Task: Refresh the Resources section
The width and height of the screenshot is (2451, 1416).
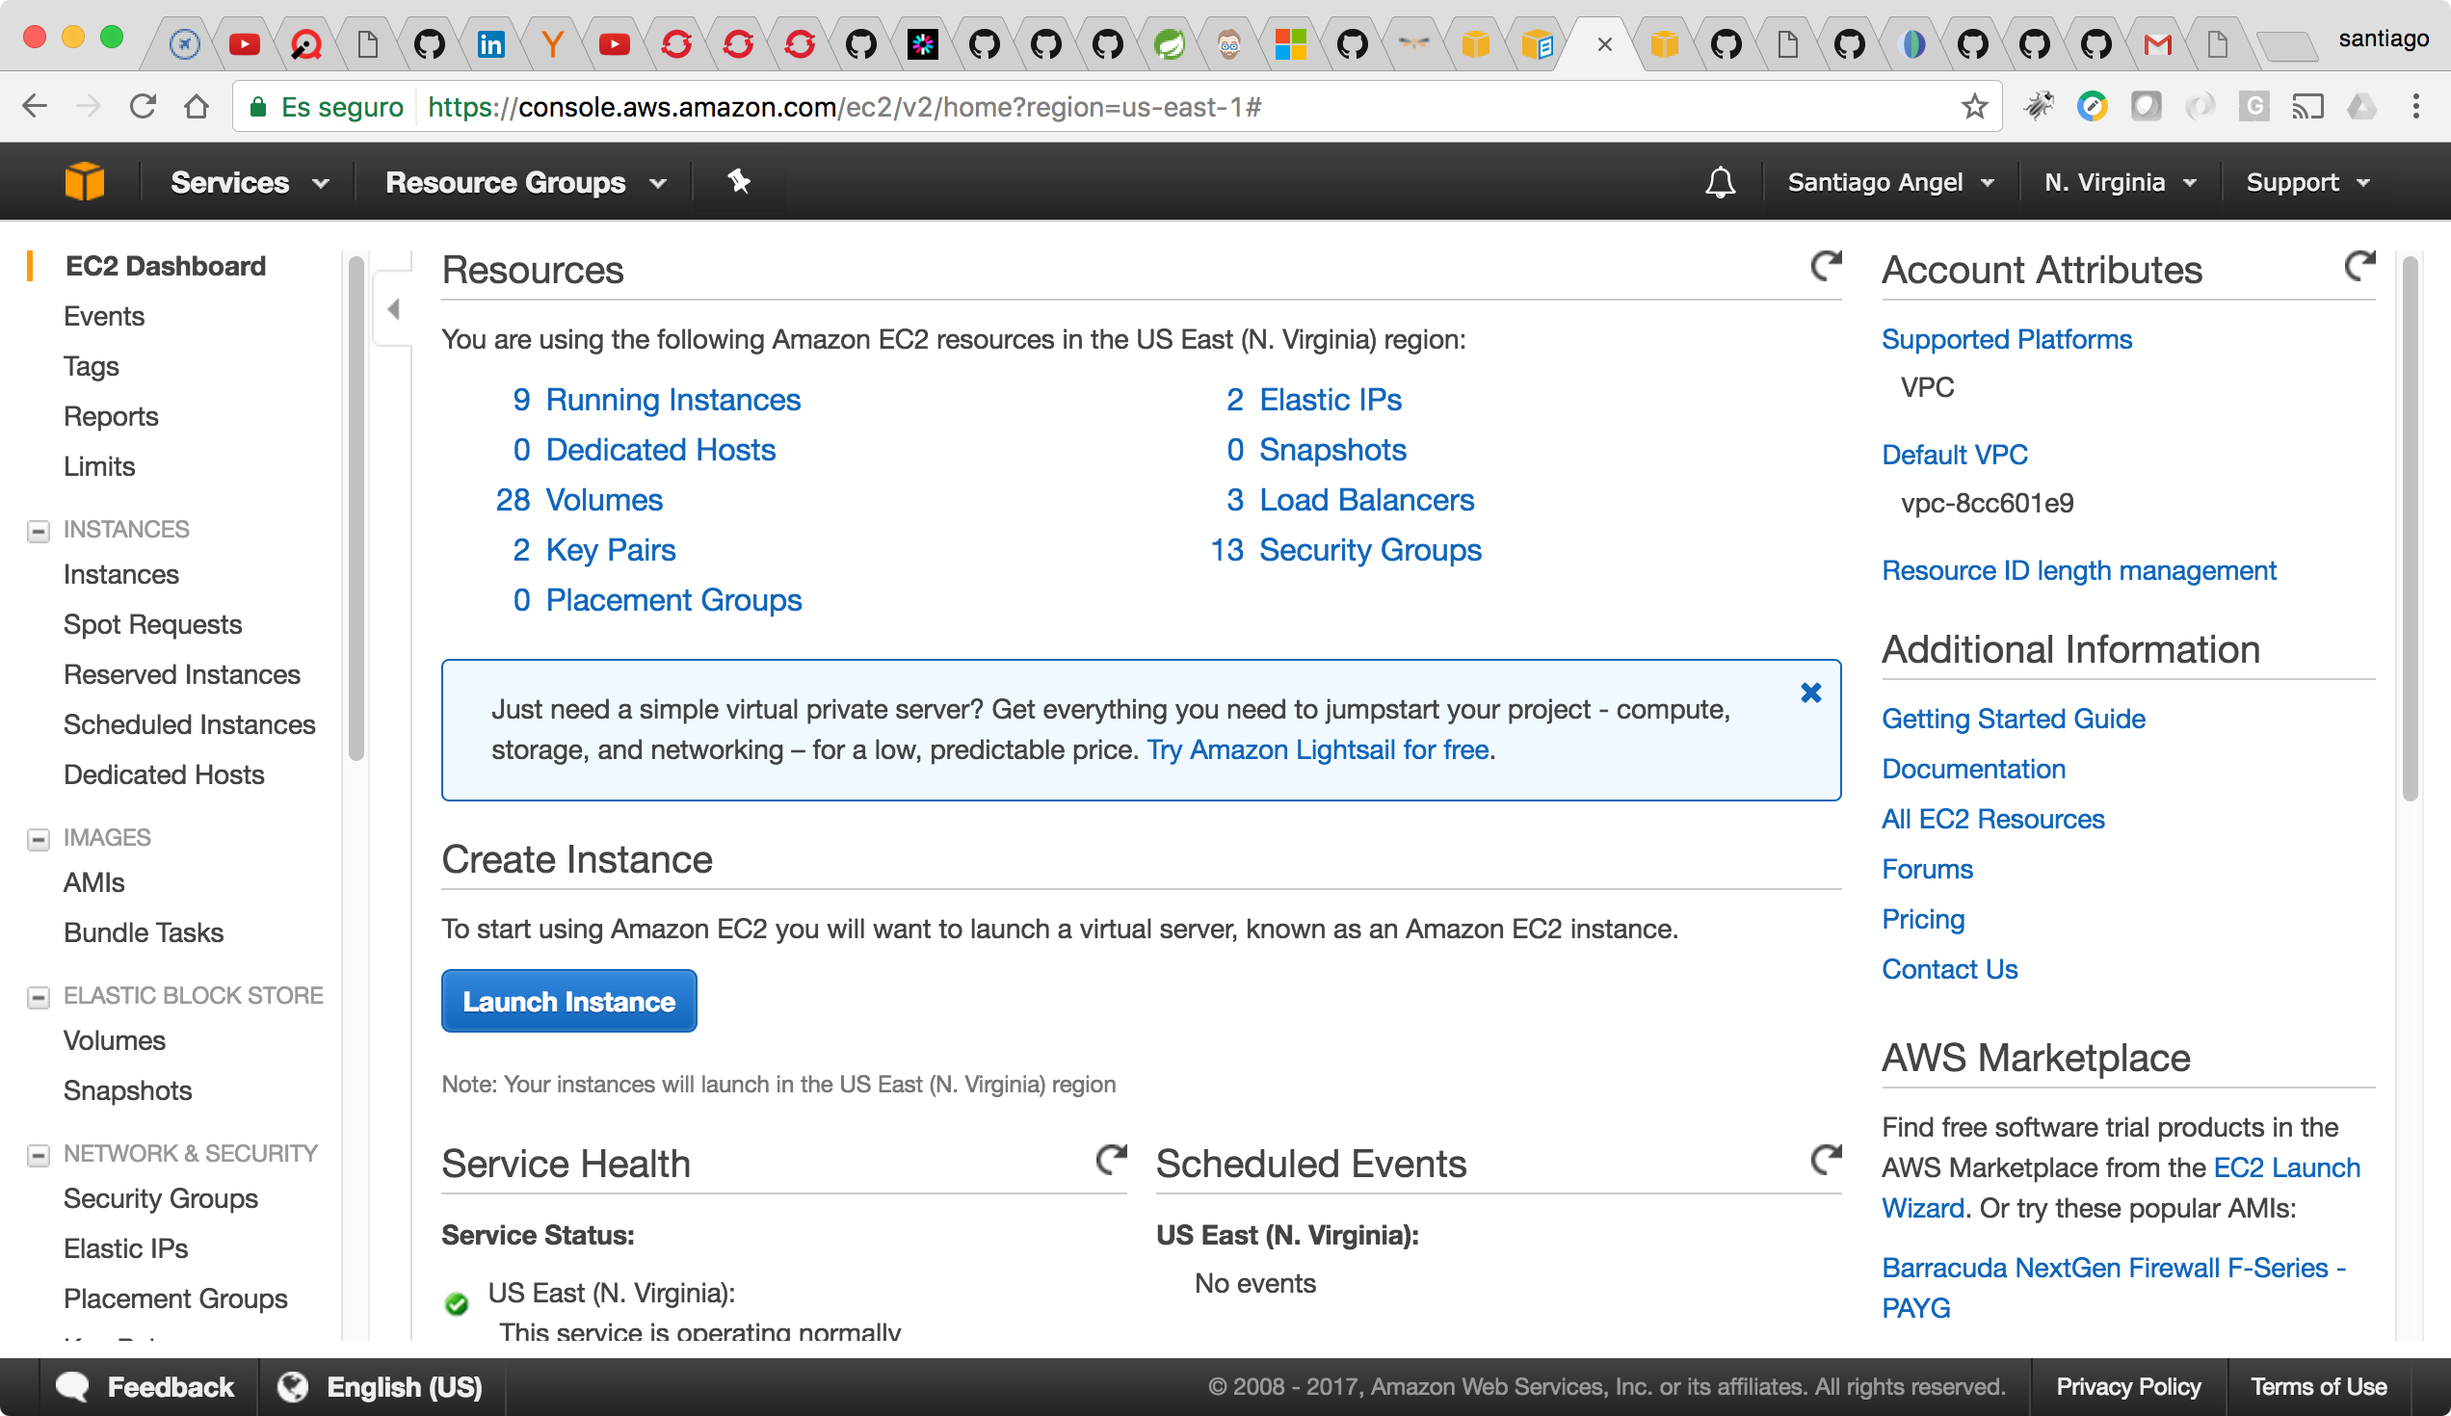Action: 1826,266
